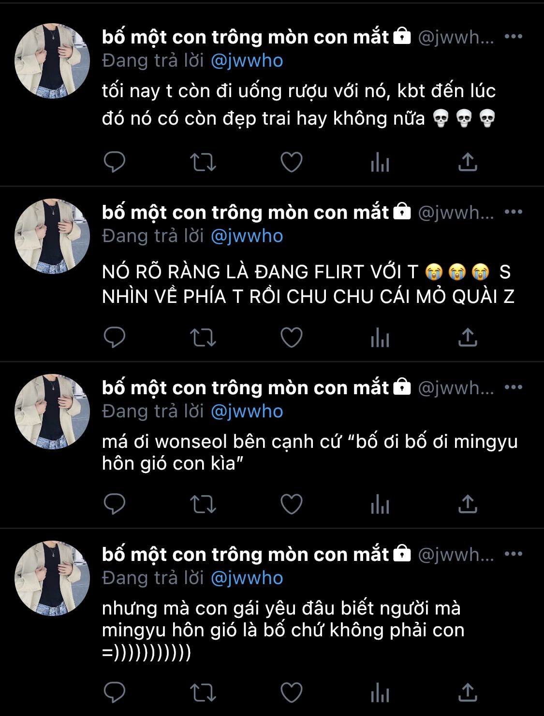Screen dimensions: 544x716
Task: Open @jwwho link in last tweet's reply line
Action: [247, 578]
